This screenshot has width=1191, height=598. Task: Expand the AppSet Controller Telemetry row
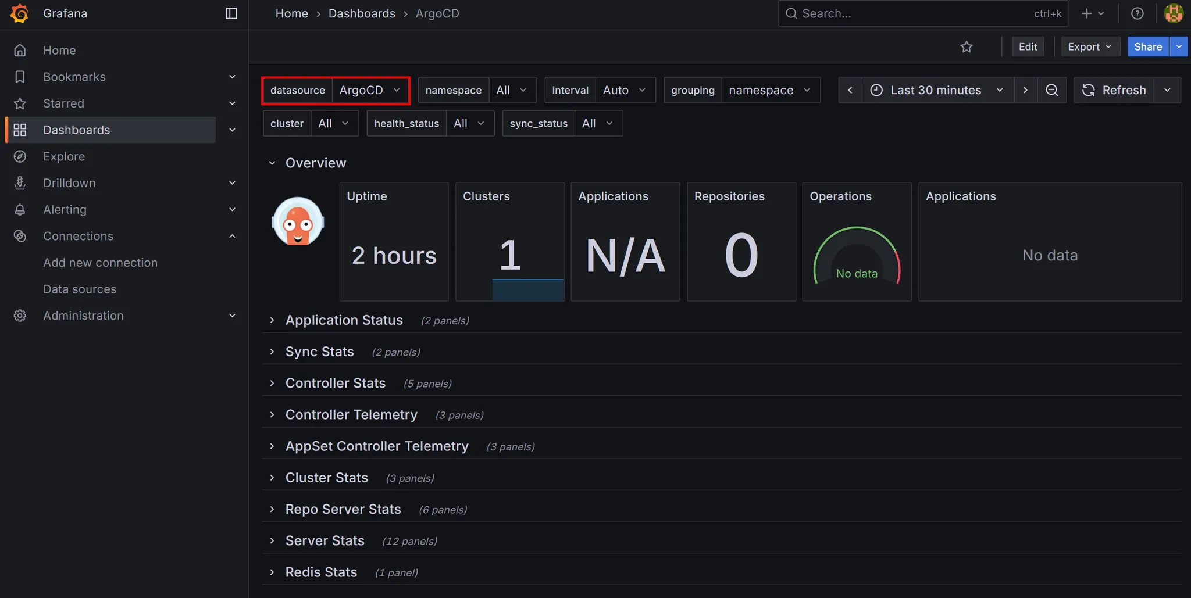(x=272, y=446)
